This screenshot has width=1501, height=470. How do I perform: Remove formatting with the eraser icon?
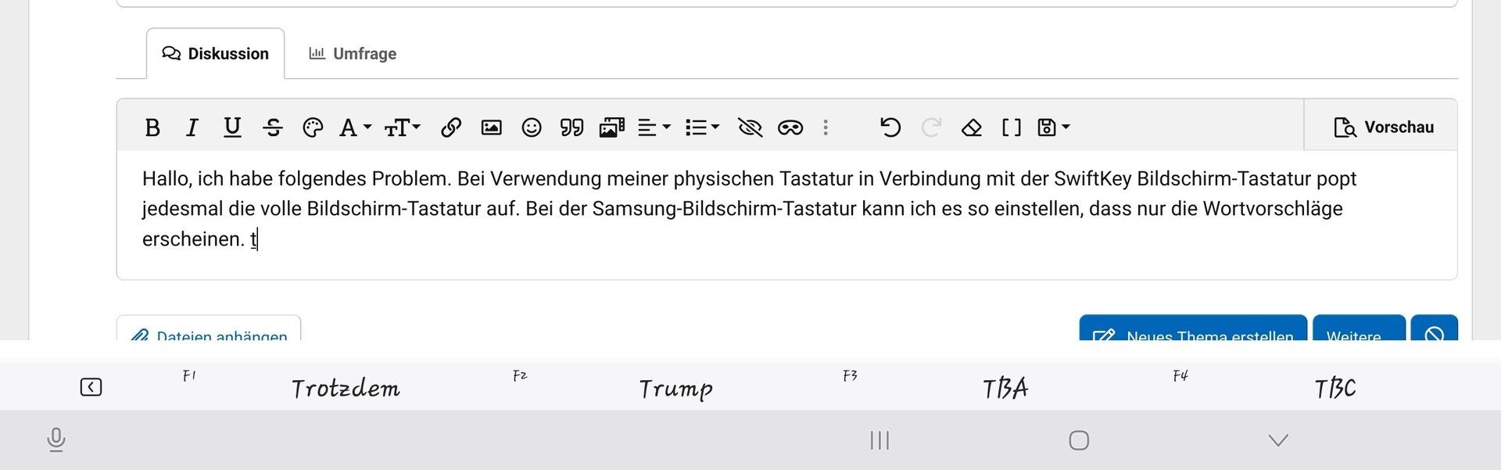coord(971,127)
